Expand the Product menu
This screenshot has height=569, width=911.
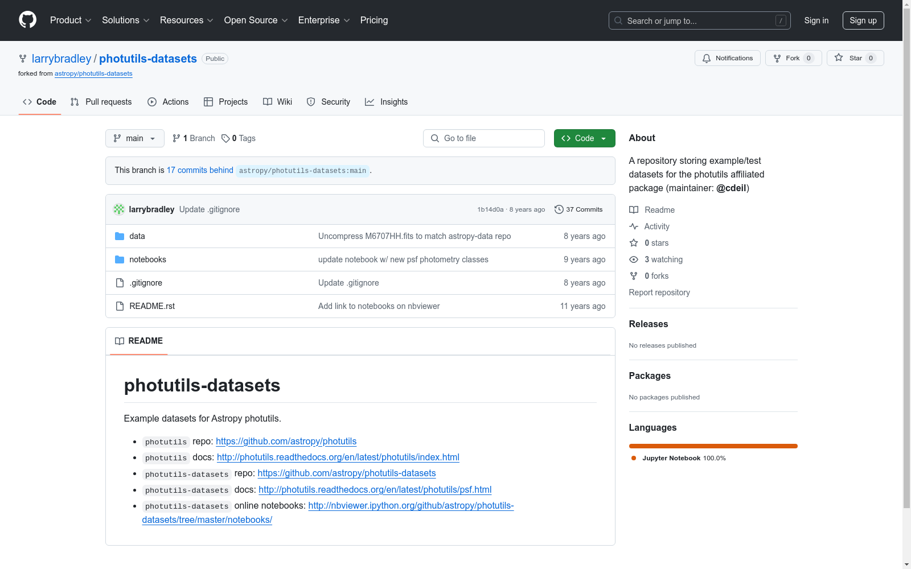pos(71,20)
